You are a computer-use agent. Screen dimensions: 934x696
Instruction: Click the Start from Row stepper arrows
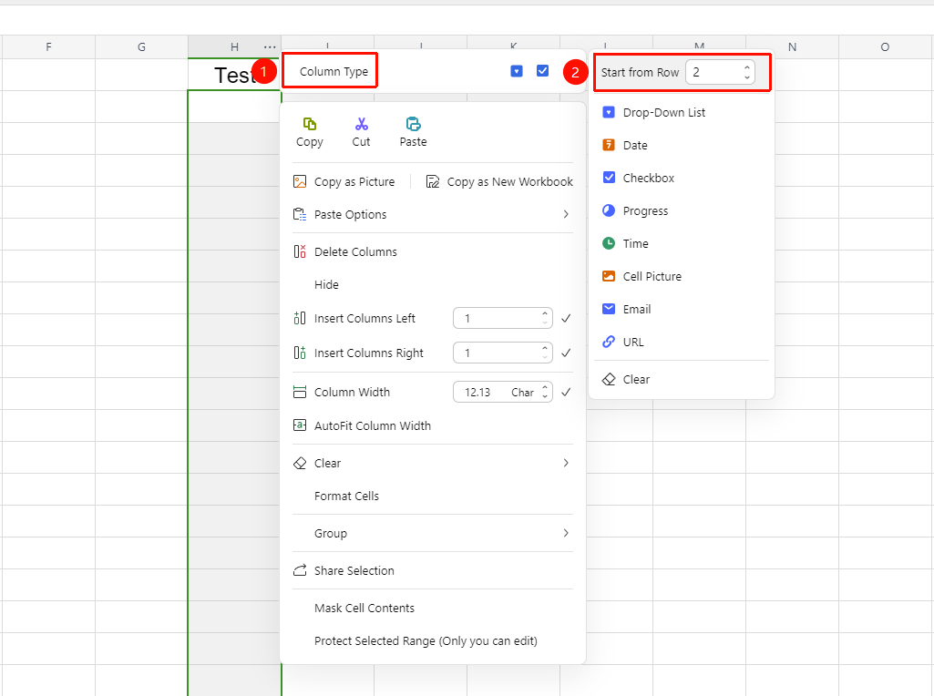747,72
